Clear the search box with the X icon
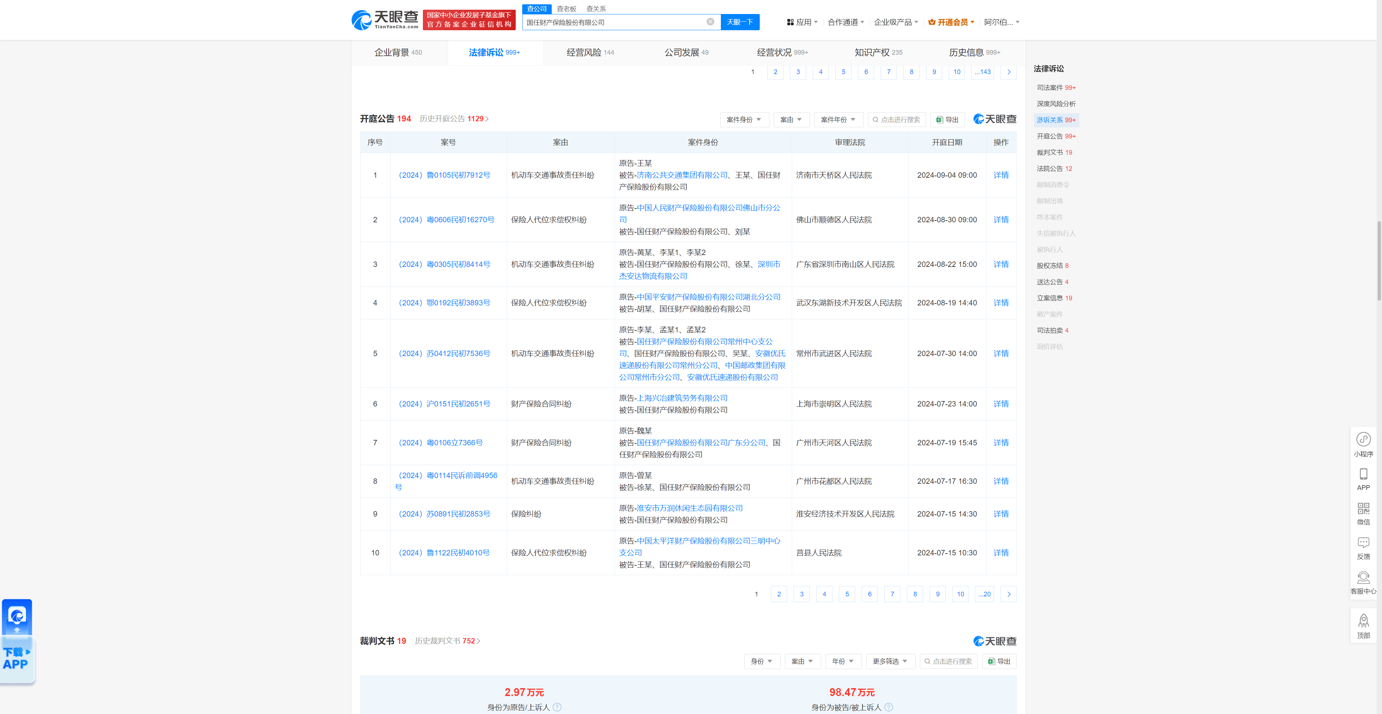Screen dimensions: 1382x714 click(x=710, y=22)
